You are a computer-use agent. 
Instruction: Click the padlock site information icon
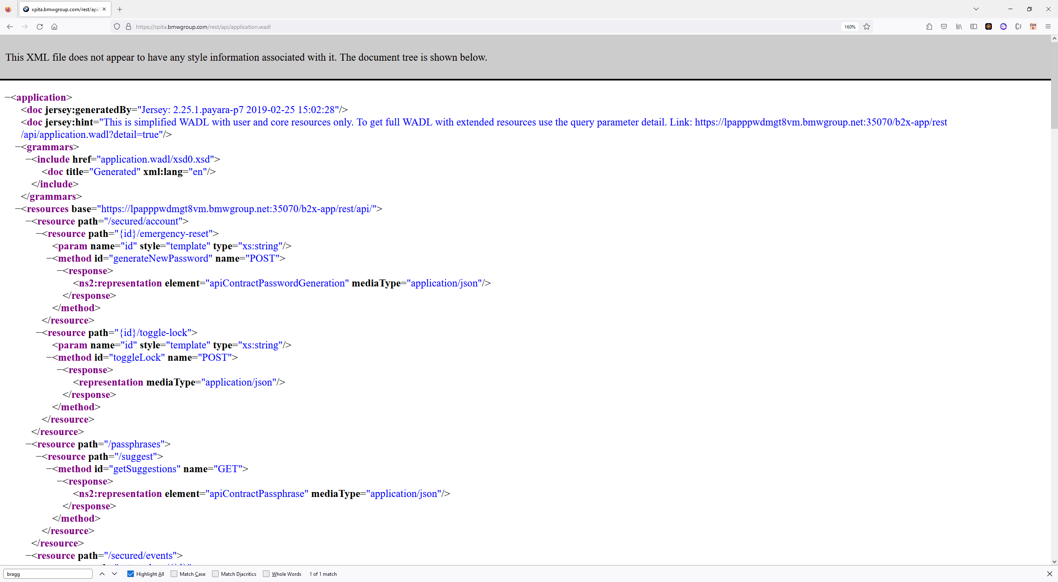pos(129,27)
